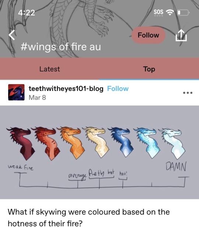The height and width of the screenshot is (228, 199).
Task: Select the Top tab
Action: [149, 69]
